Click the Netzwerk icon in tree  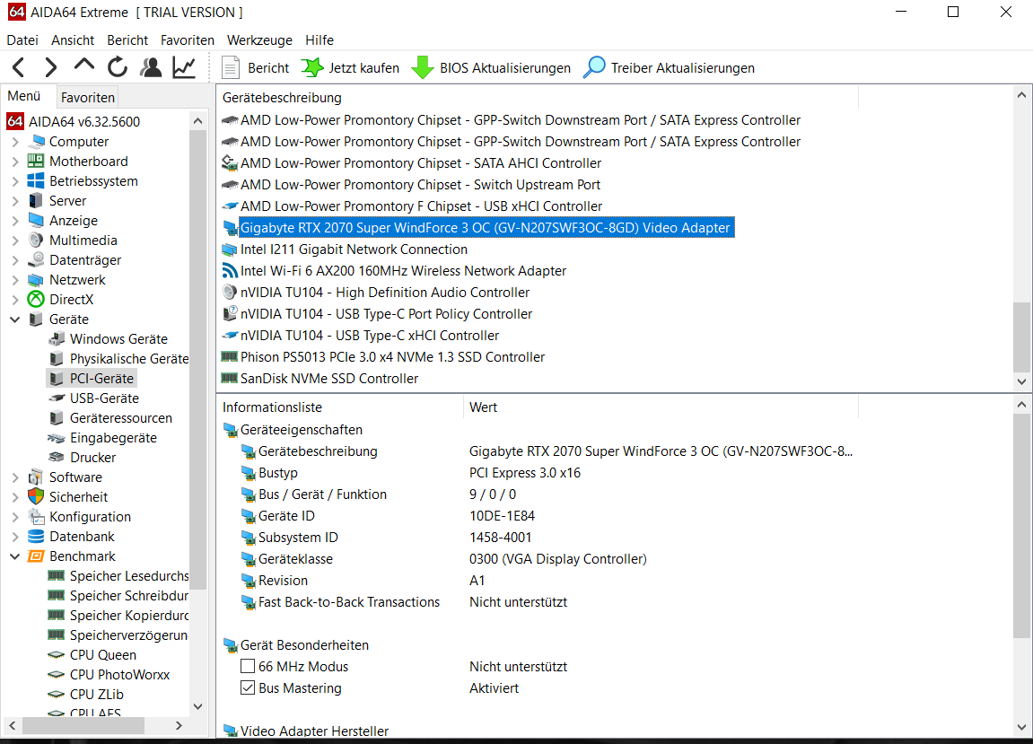coord(36,280)
